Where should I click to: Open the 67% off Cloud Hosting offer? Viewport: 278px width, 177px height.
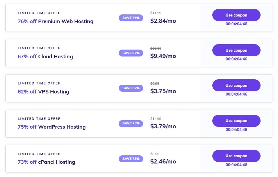45,56
